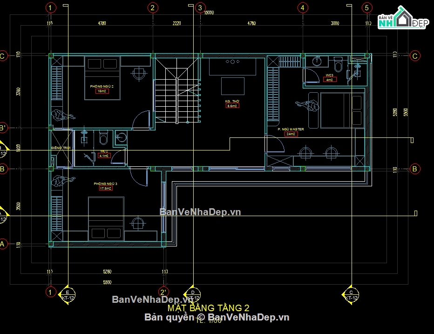
Task: Select the '1820' vertical dimension text
Action: point(18,148)
